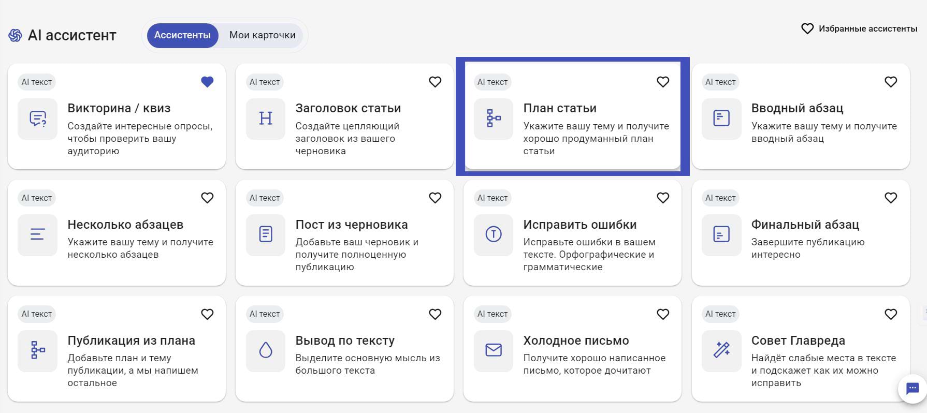
Task: Open the Несколько абзацев assistant card
Action: pos(125,225)
